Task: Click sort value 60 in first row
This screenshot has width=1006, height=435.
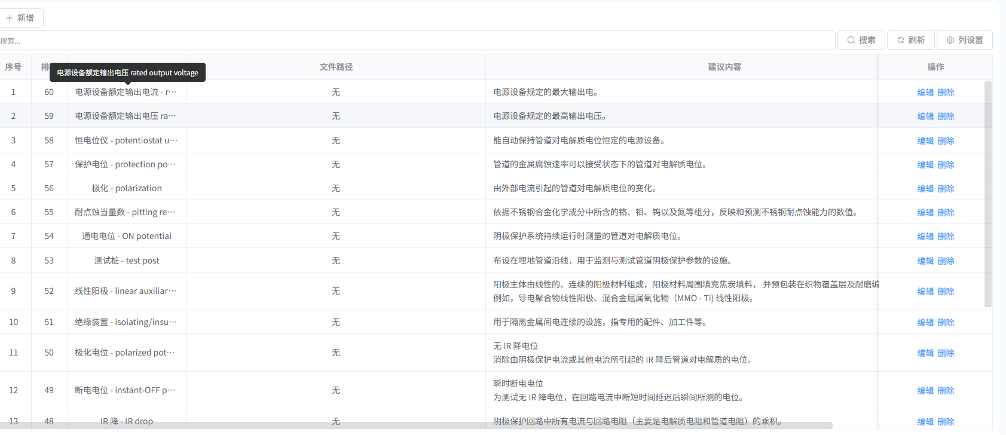Action: (49, 92)
